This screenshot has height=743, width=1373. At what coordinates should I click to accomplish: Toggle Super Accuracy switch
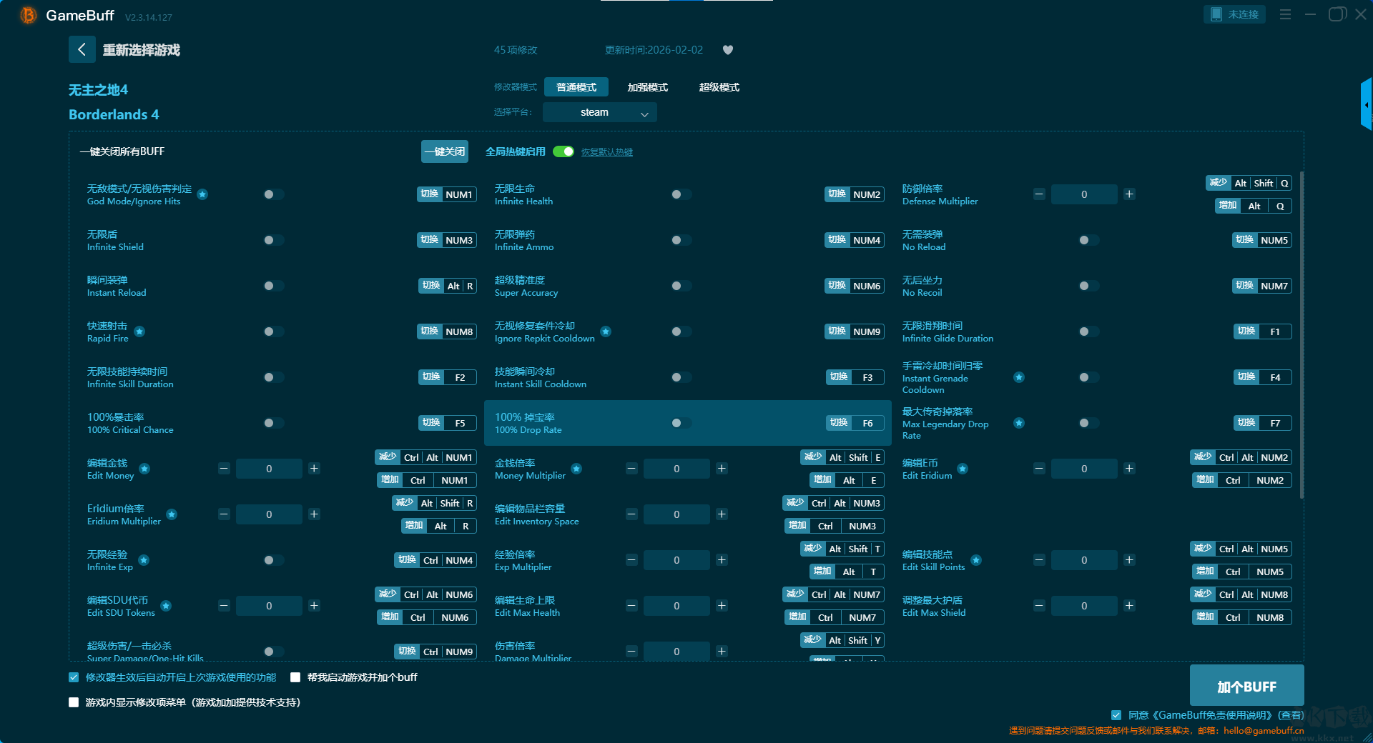[x=680, y=286]
